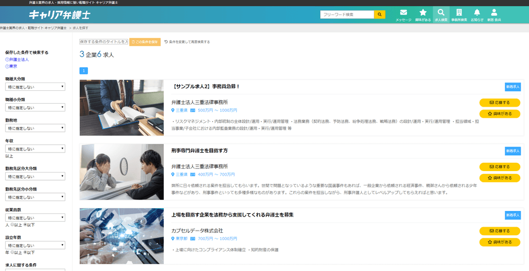Go to page 1 of results
Image resolution: width=529 pixels, height=271 pixels.
(84, 71)
